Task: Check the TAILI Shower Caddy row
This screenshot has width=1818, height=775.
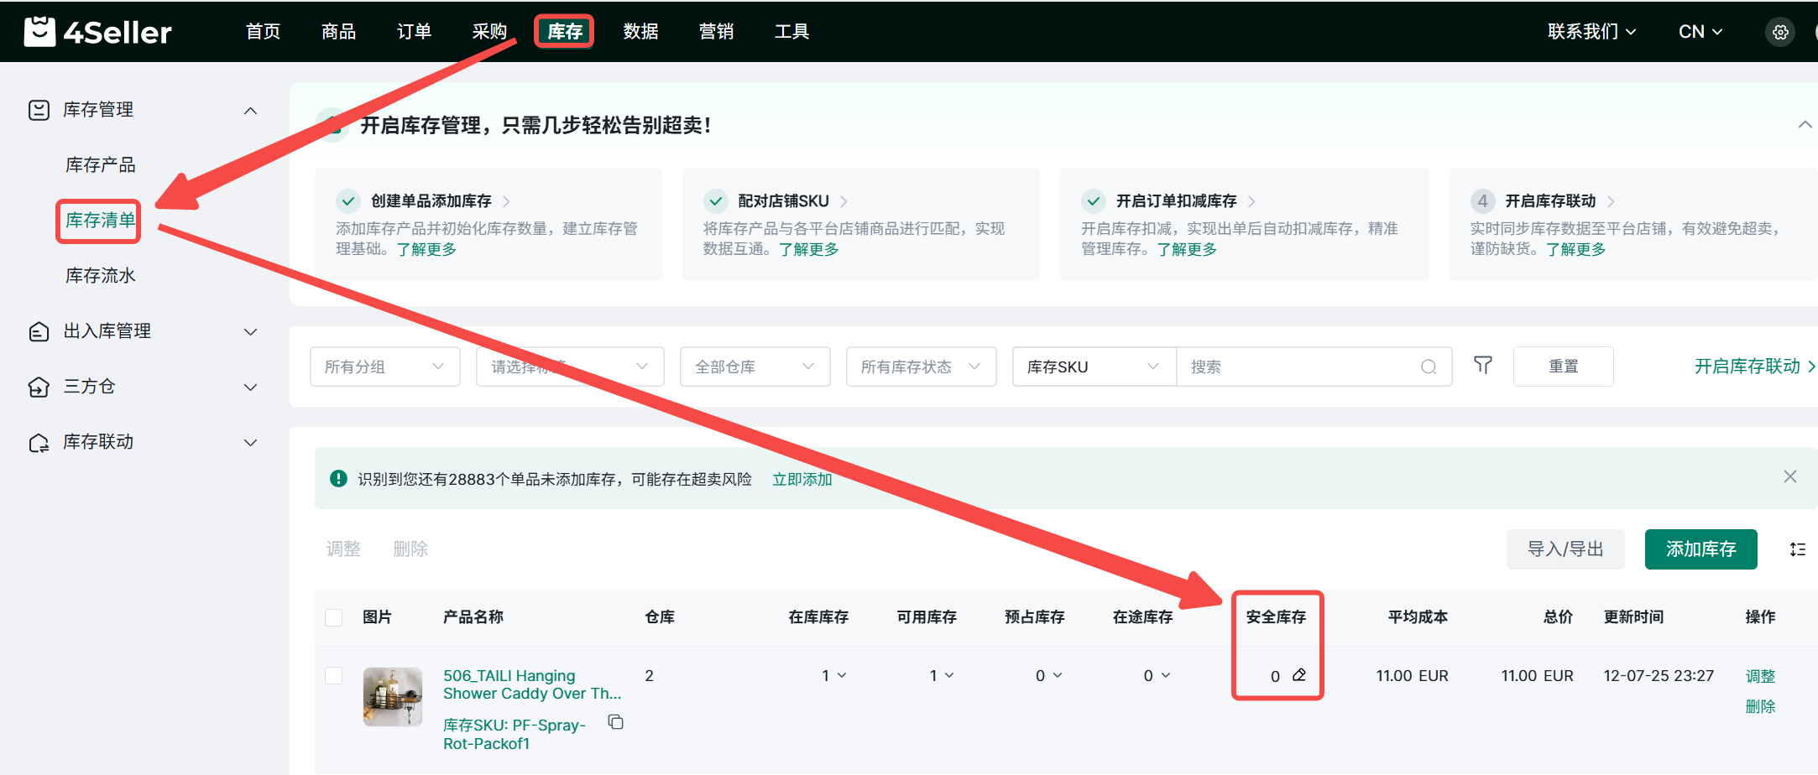Action: (x=333, y=676)
